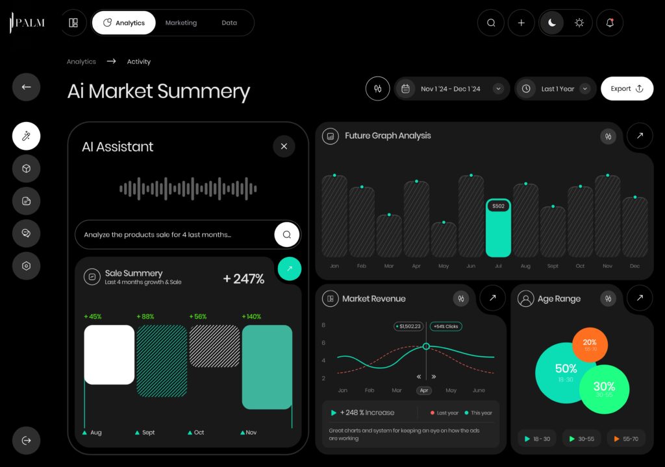Viewport: 665px width, 467px height.
Task: Switch to dark mode moon toggle
Action: [x=552, y=23]
